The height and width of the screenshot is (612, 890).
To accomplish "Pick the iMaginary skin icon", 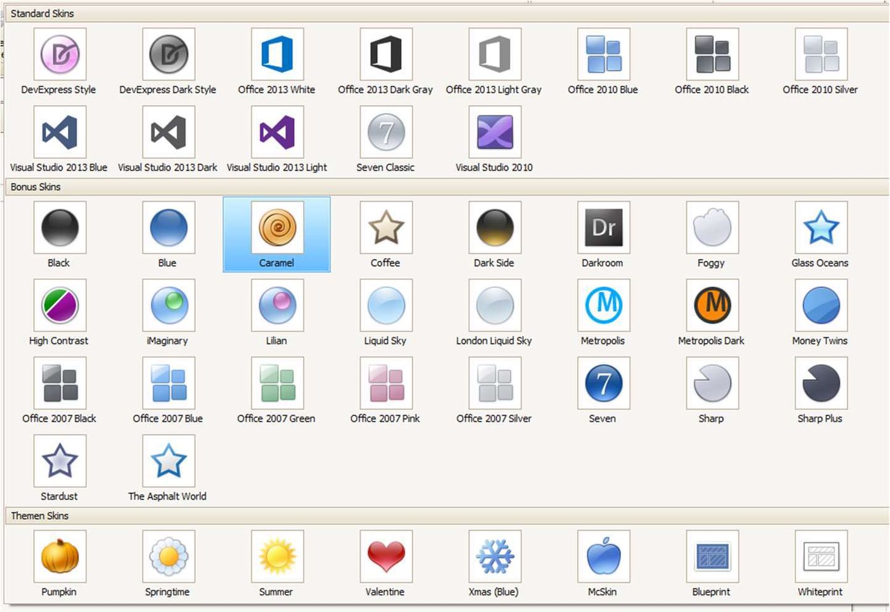I will pos(168,305).
